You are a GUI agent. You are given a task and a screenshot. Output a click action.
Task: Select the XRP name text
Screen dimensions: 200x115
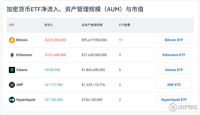click(20, 85)
